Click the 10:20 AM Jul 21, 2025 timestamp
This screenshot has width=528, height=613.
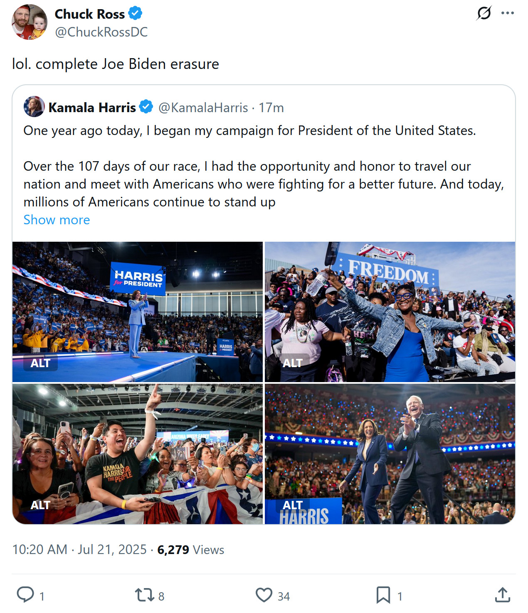pyautogui.click(x=79, y=549)
